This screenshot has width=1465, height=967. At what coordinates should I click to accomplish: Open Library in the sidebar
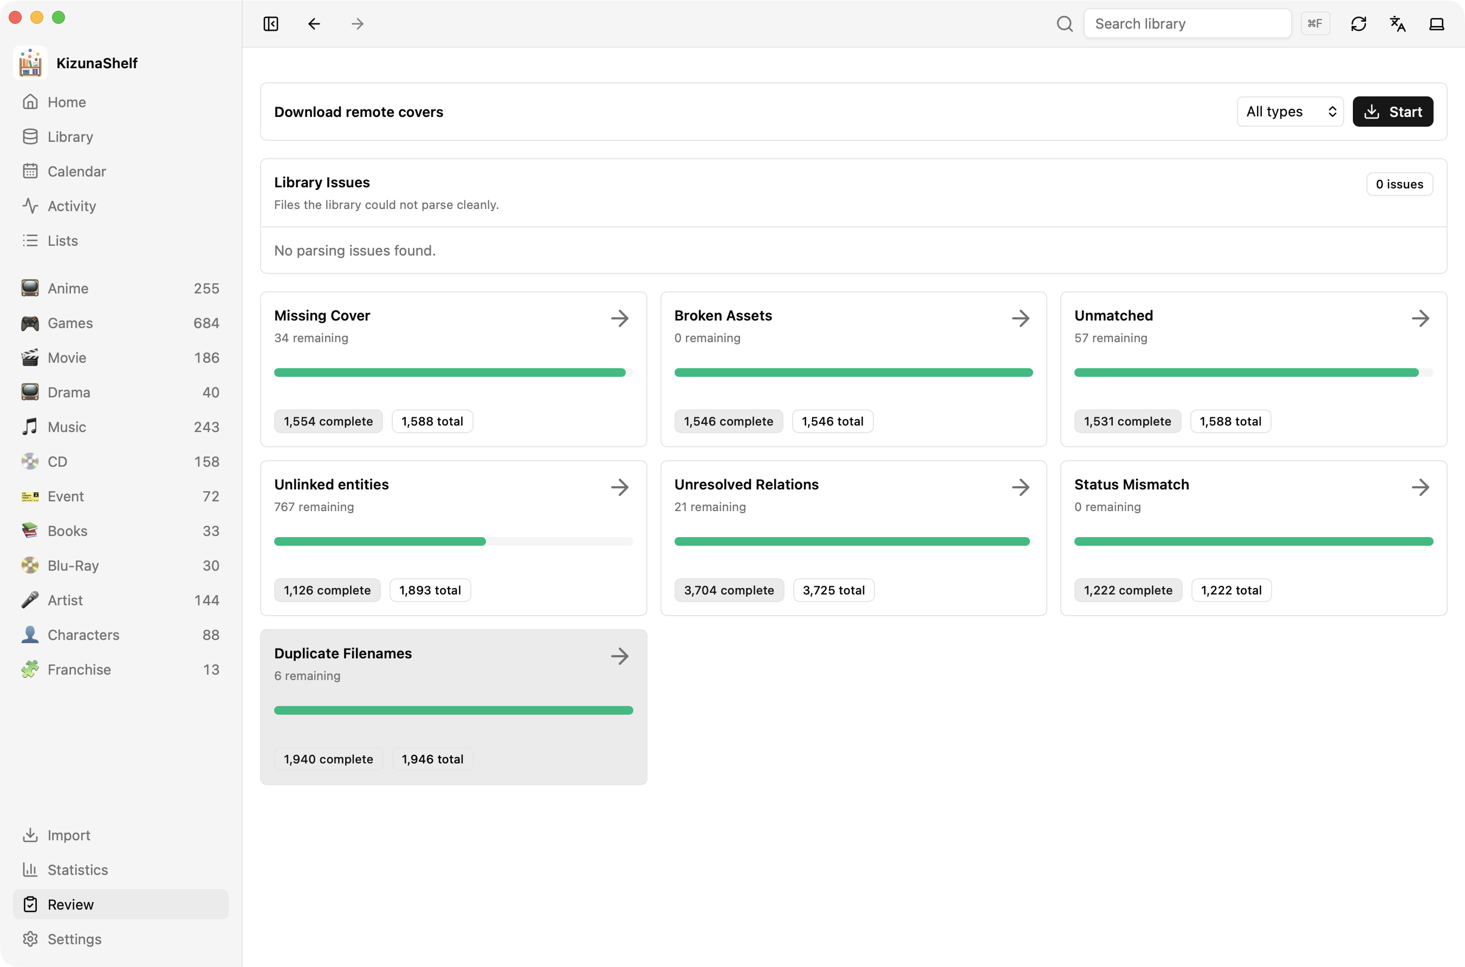[121, 136]
